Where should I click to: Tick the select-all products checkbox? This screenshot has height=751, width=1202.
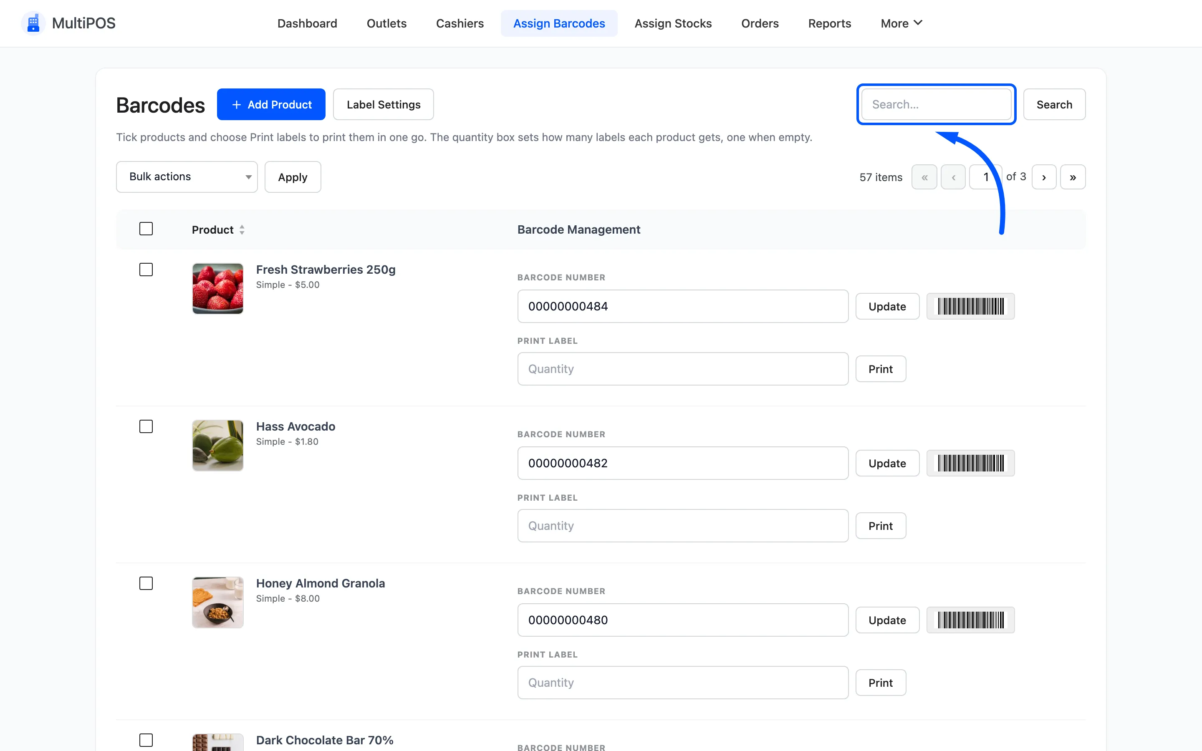[146, 229]
